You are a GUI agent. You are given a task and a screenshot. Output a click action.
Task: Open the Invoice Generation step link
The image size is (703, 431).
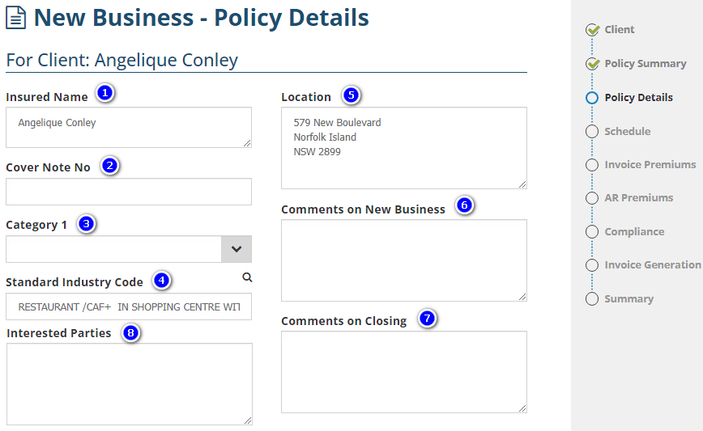tap(652, 265)
